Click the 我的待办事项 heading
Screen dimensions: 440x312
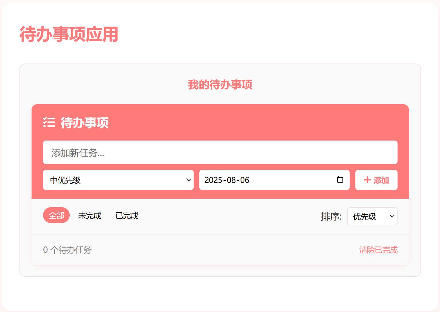point(220,85)
